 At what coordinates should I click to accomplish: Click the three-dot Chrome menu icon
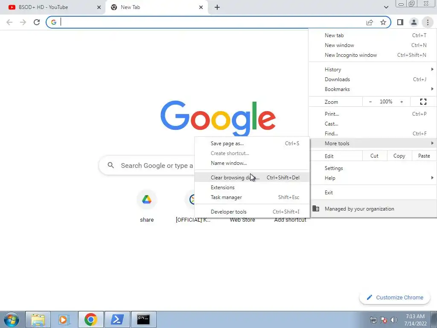click(428, 22)
